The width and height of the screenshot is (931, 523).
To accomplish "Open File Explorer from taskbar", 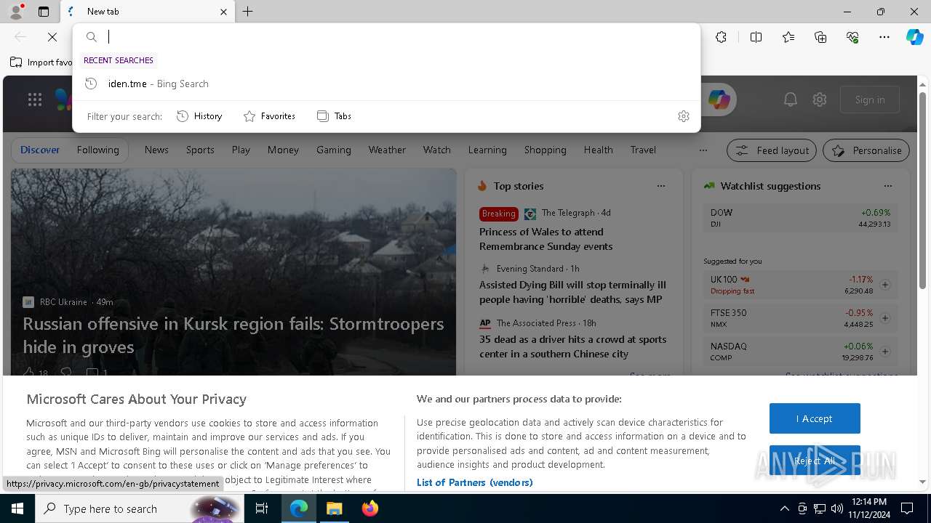I will pyautogui.click(x=334, y=508).
